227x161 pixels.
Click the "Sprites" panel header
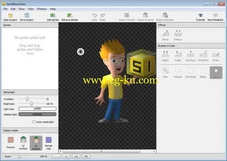30,25
